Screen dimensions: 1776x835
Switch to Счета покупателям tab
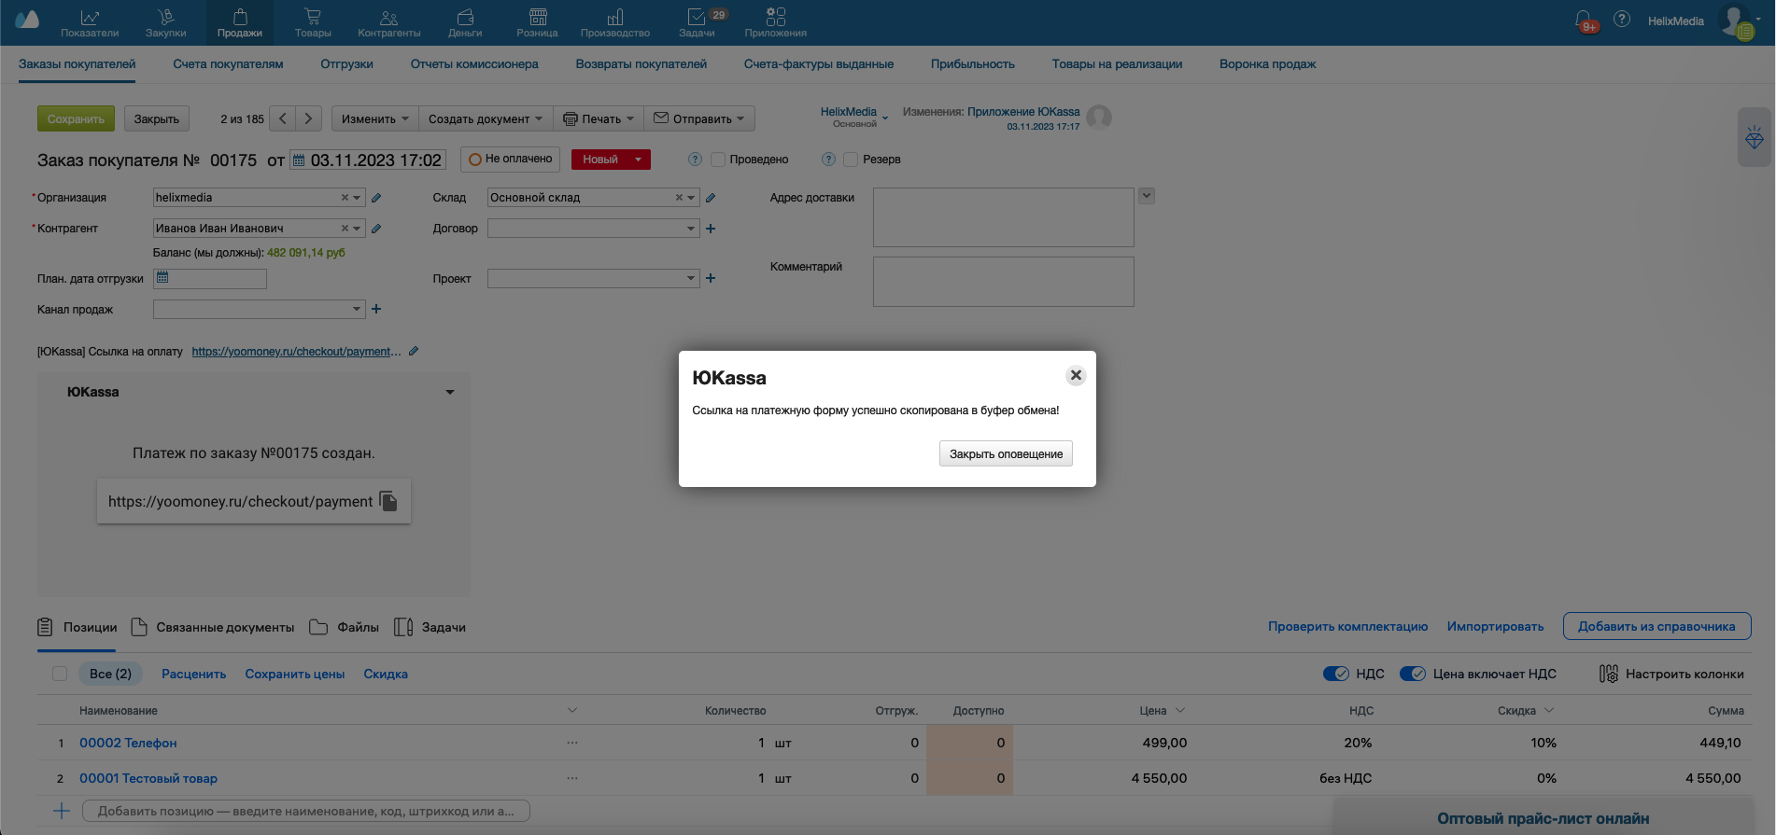coord(228,64)
